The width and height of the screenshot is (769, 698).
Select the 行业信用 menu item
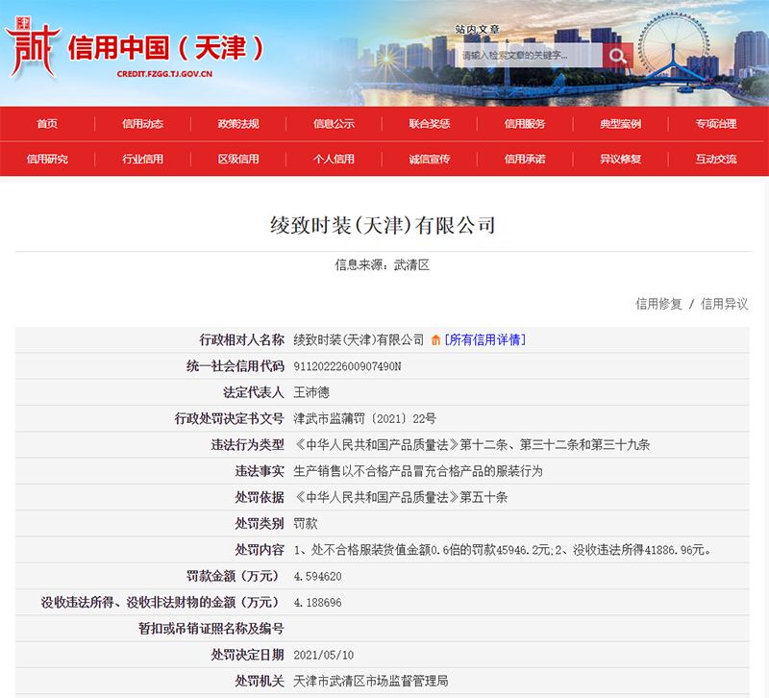point(142,160)
